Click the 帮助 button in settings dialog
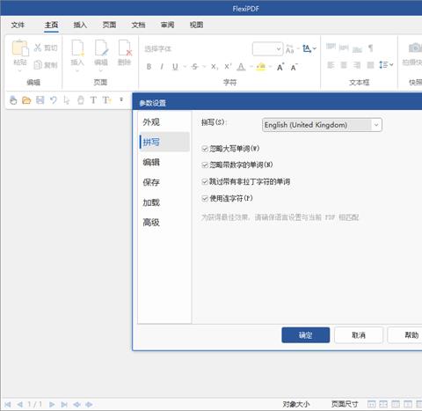 [405, 335]
